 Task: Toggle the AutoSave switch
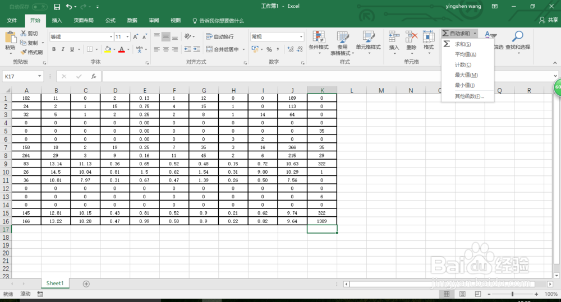click(39, 7)
